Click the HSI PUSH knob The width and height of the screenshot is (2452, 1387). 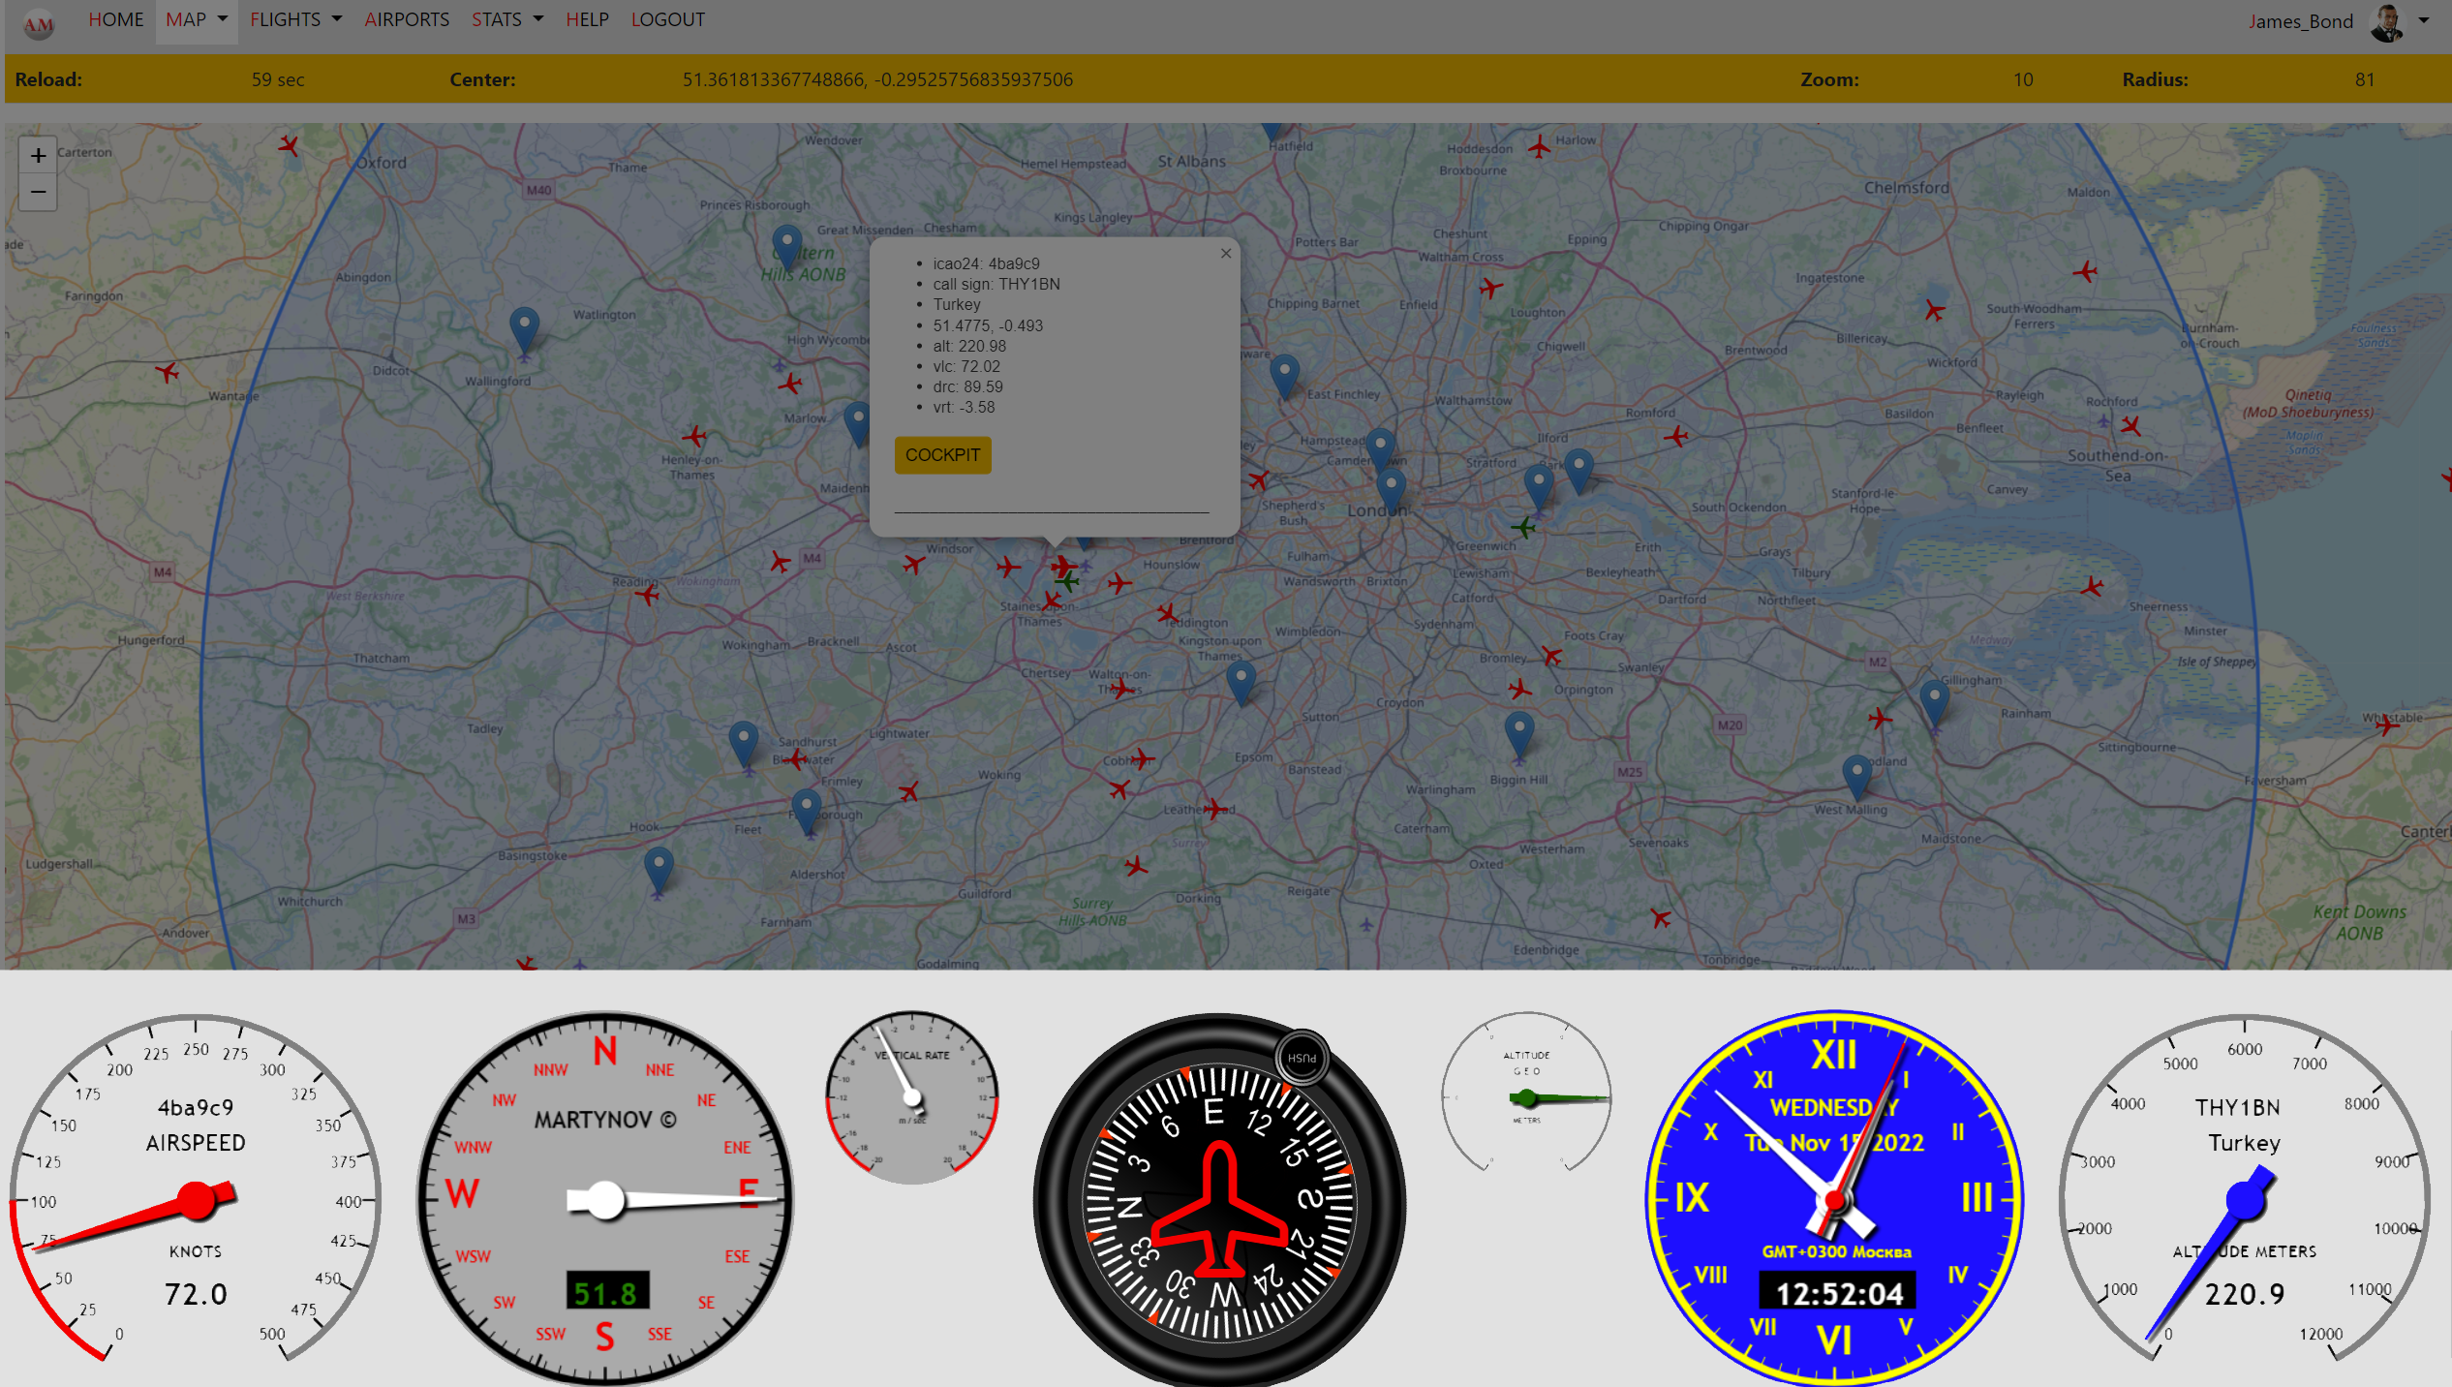[x=1302, y=1058]
